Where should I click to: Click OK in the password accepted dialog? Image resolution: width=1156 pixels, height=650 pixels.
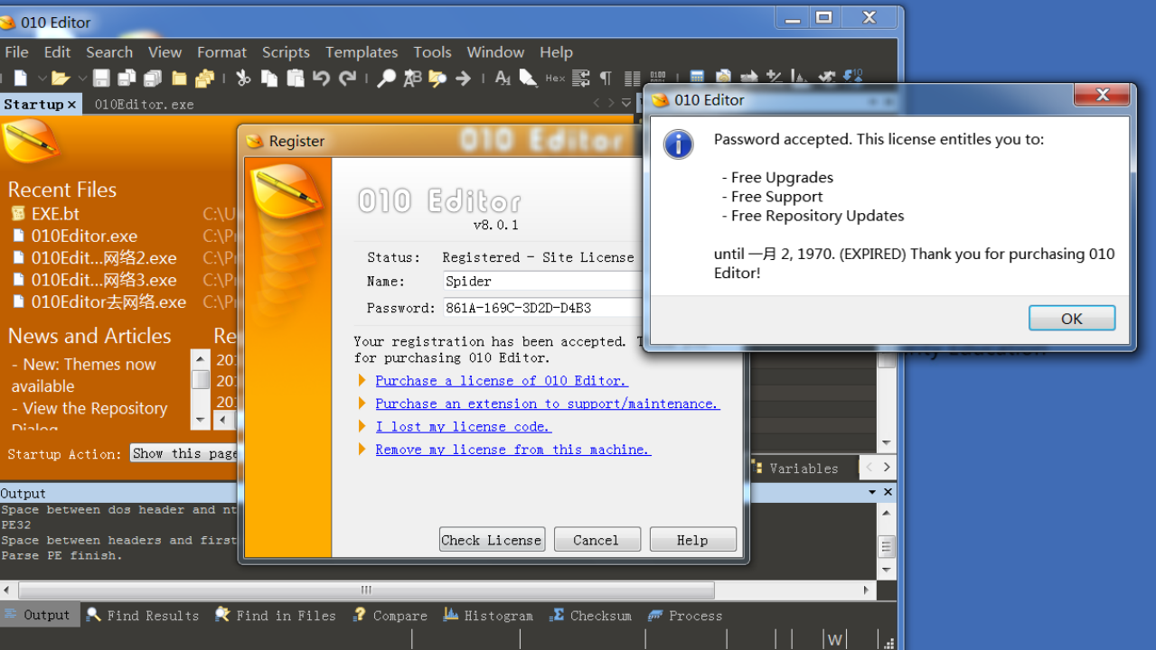coord(1071,318)
